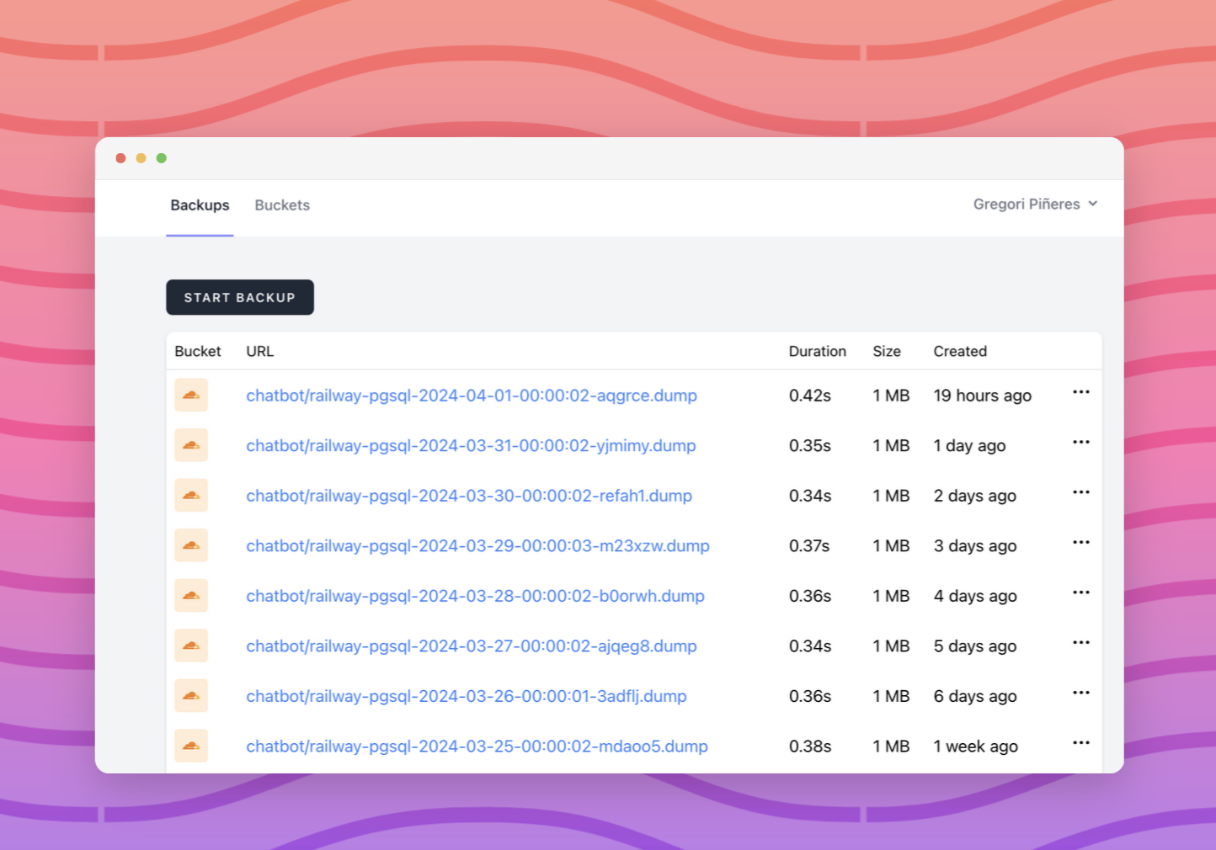Click the red close window button
The image size is (1216, 850).
pyautogui.click(x=120, y=158)
